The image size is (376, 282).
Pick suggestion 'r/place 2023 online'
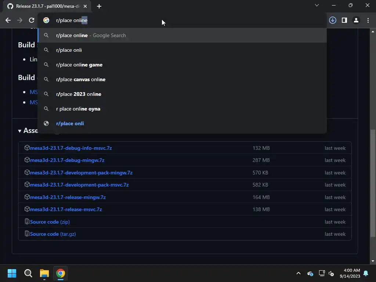click(182, 94)
